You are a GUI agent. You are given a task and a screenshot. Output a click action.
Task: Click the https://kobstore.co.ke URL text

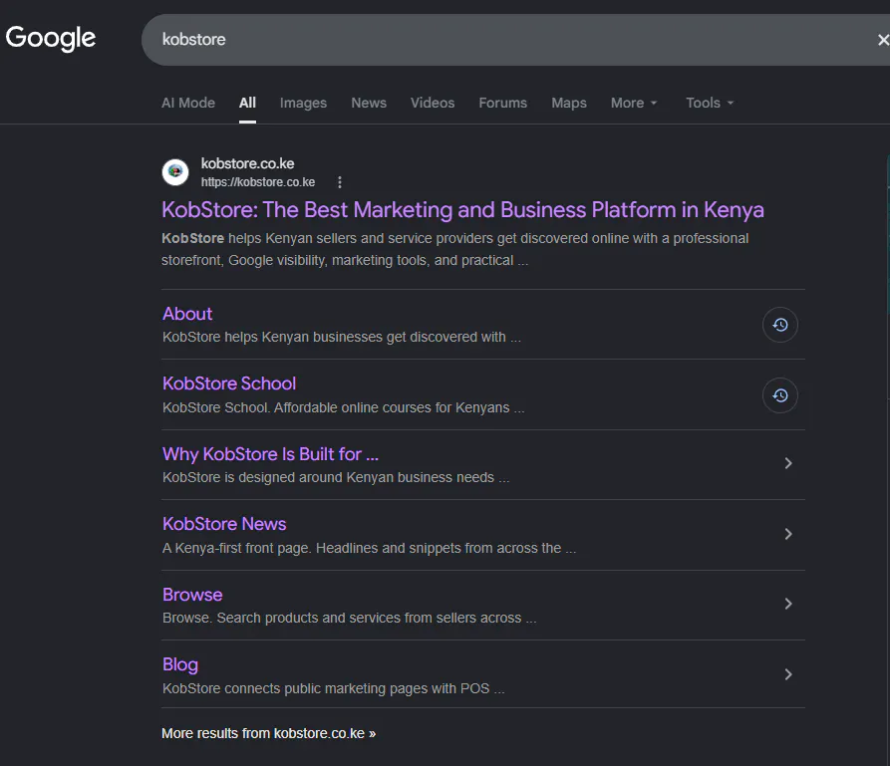click(x=258, y=182)
